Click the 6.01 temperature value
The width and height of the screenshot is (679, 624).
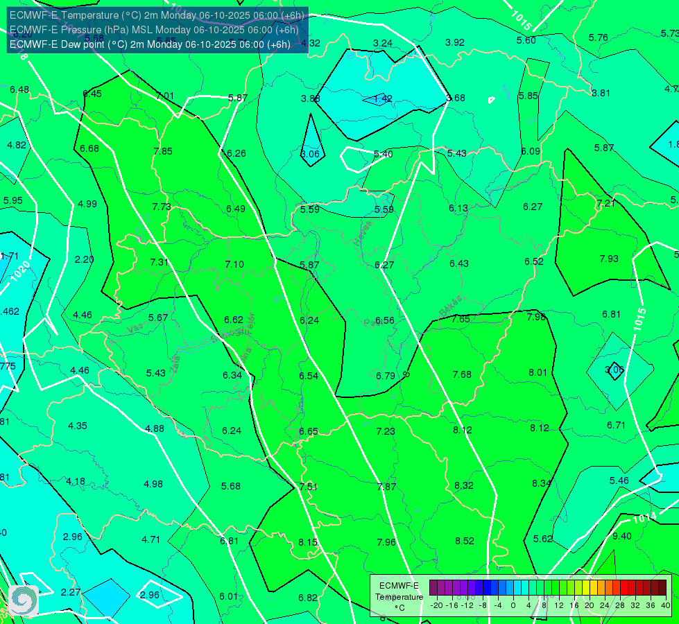tap(228, 596)
